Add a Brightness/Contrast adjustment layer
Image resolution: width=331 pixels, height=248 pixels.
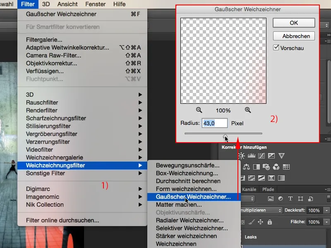[x=241, y=156]
